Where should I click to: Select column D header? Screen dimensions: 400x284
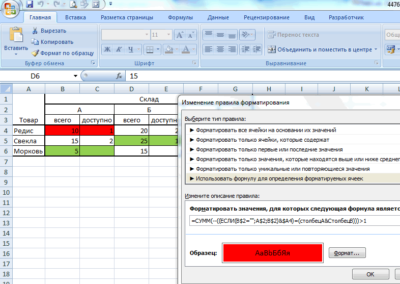click(x=131, y=89)
